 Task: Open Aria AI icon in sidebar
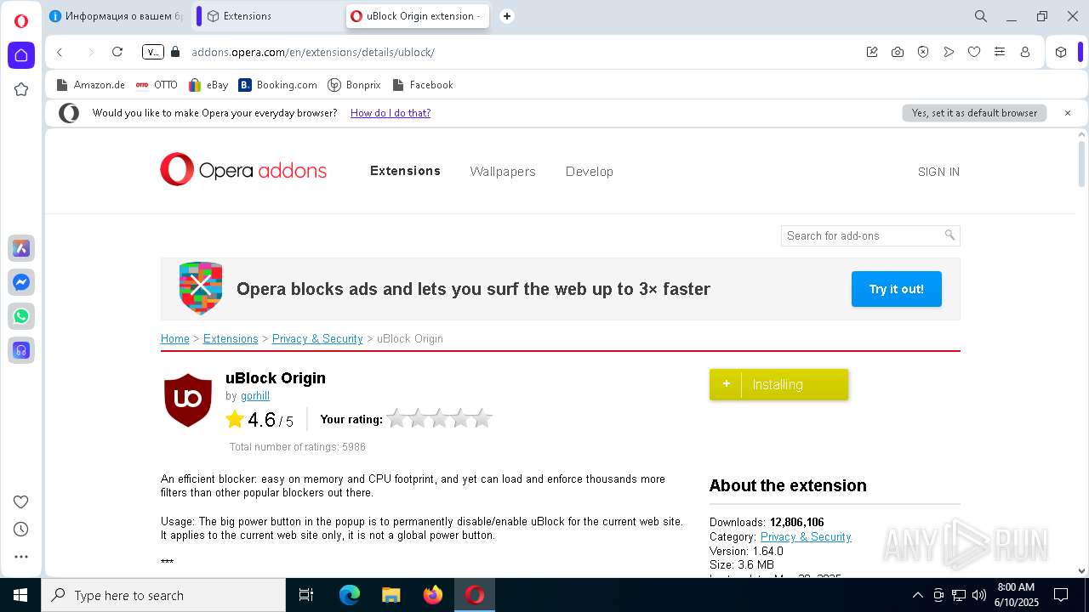(21, 248)
